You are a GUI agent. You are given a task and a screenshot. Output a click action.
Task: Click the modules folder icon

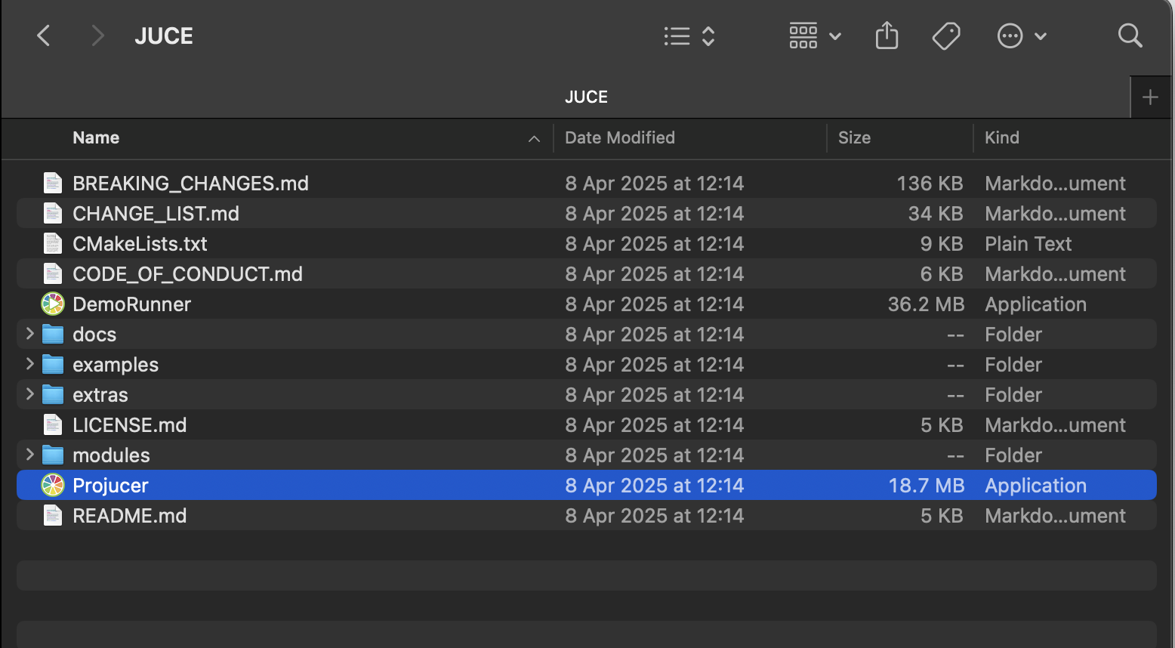tap(53, 455)
